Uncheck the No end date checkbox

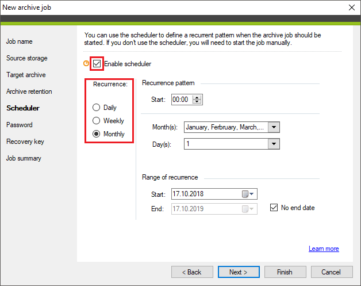274,207
